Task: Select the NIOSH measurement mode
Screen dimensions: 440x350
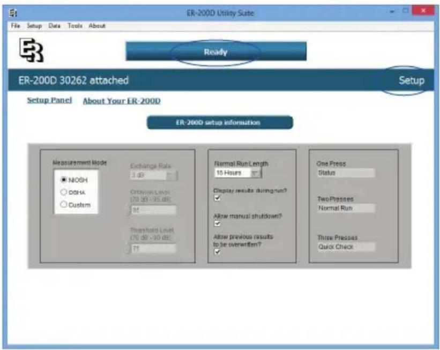Action: pyautogui.click(x=64, y=180)
